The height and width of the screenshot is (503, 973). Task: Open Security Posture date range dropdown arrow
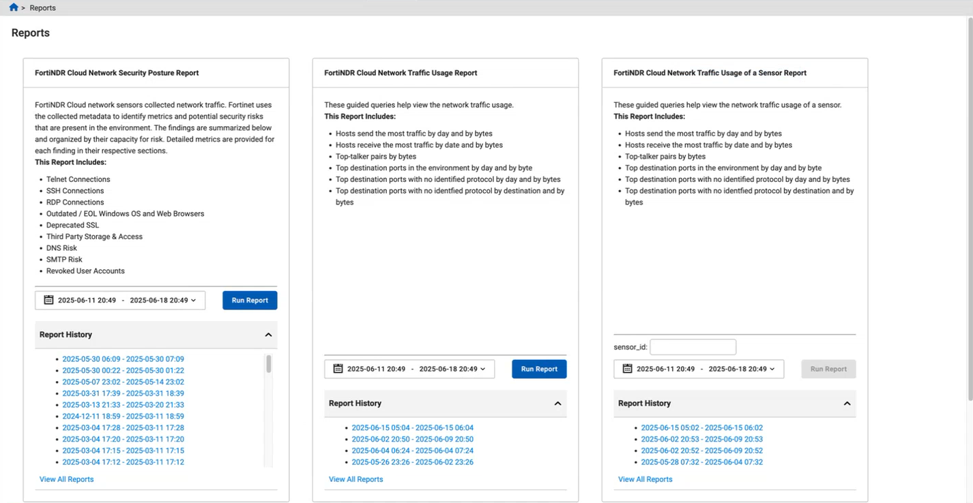(x=193, y=300)
